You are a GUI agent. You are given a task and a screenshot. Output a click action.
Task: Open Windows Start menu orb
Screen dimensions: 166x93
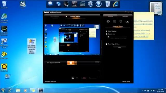[3, 90]
